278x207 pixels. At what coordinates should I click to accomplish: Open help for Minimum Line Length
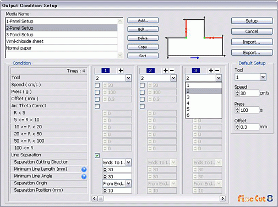84,170
